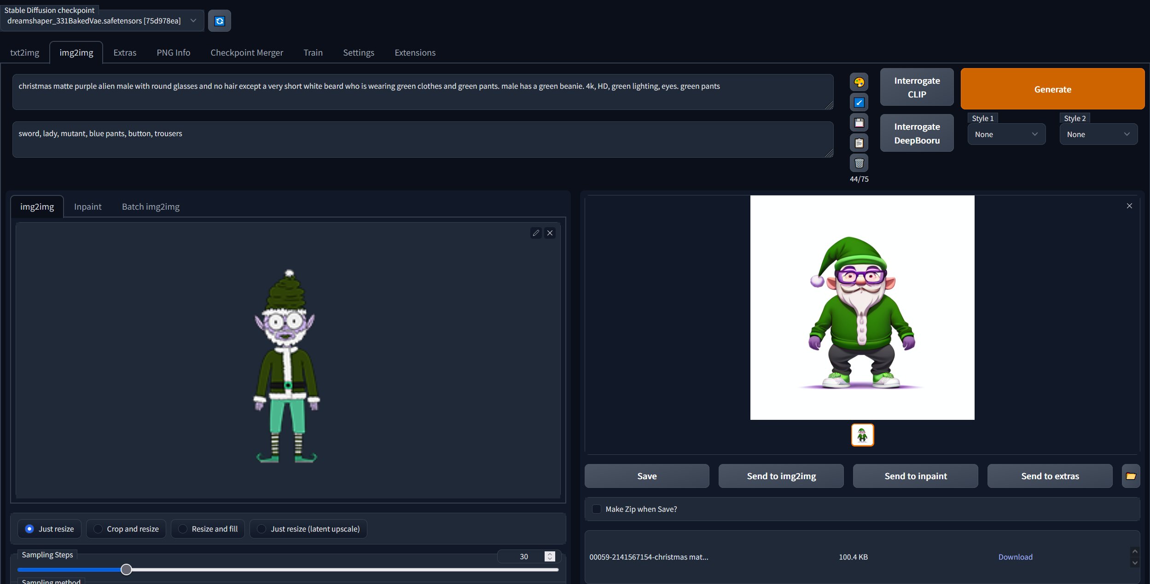Click the Download link for saved file

[1015, 557]
